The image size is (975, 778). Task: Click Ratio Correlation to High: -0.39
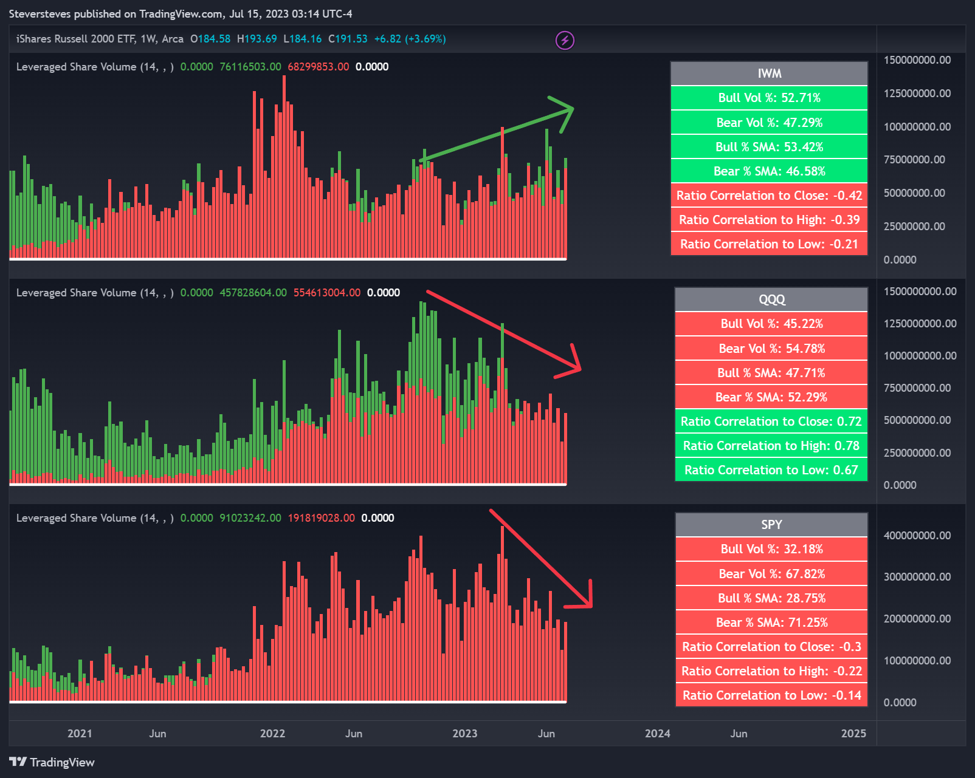click(770, 220)
